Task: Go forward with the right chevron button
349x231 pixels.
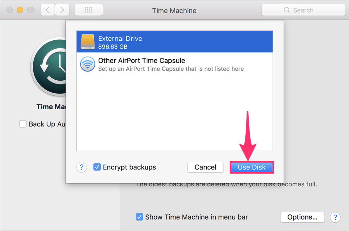Action: (x=62, y=10)
